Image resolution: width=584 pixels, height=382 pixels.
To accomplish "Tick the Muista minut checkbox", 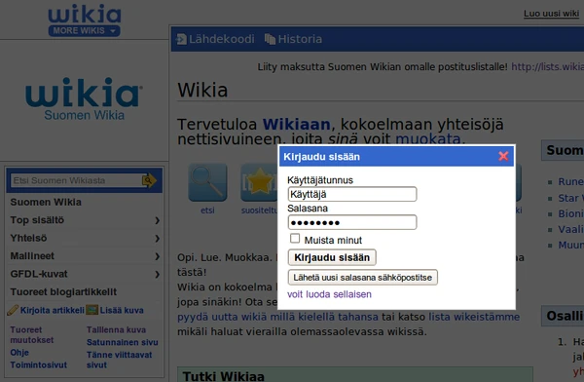I will [x=295, y=239].
